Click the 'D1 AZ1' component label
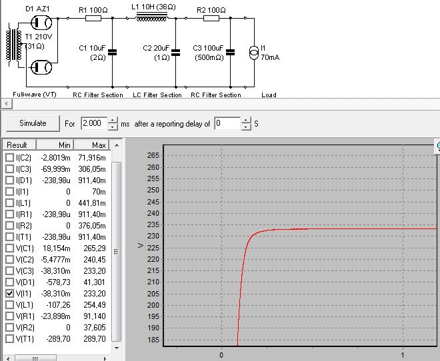 click(x=37, y=9)
